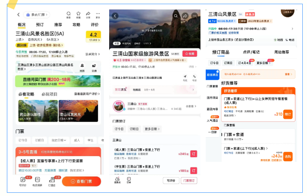Switch to 攻略 tab beside 推荐
Viewport: 307px width, 196px height.
[x=77, y=25]
